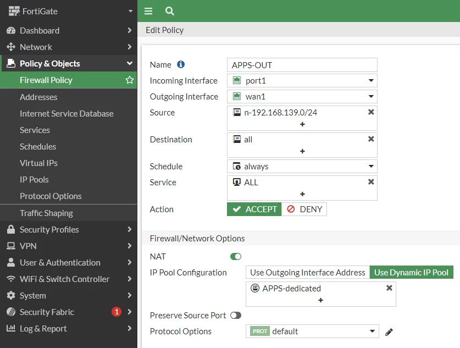Open Internet Service Database page
Viewport: 460px width, 348px height.
(x=69, y=113)
